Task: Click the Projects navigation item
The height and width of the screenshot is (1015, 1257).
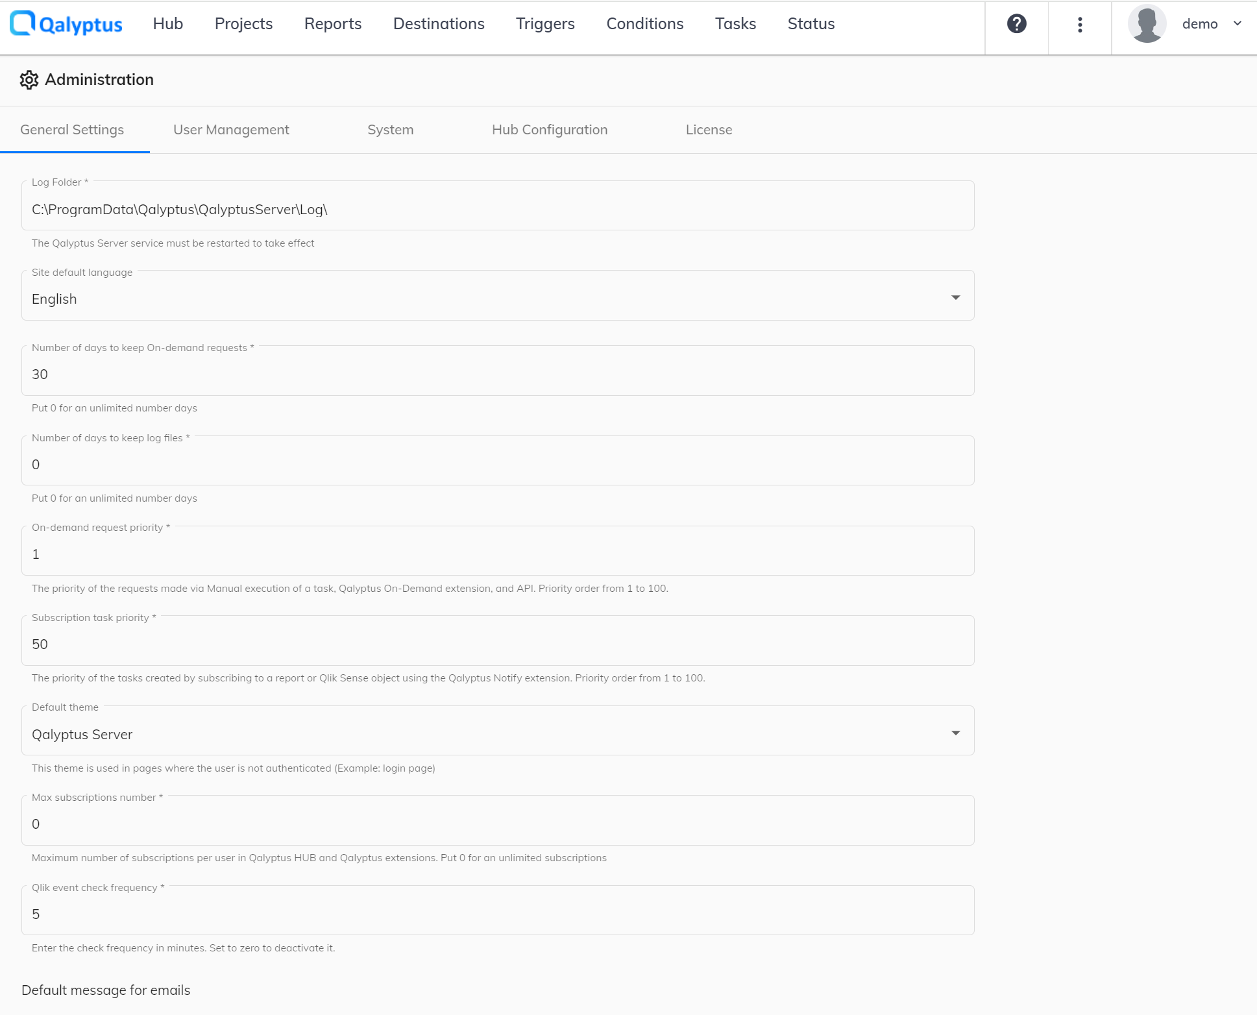Action: (x=243, y=23)
